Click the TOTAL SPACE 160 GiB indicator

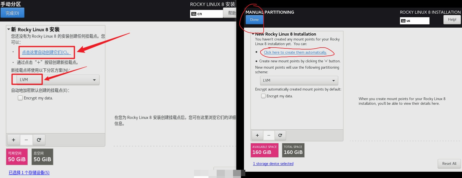(x=293, y=150)
